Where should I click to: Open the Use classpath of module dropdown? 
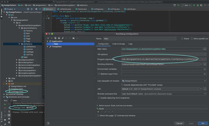164,81
